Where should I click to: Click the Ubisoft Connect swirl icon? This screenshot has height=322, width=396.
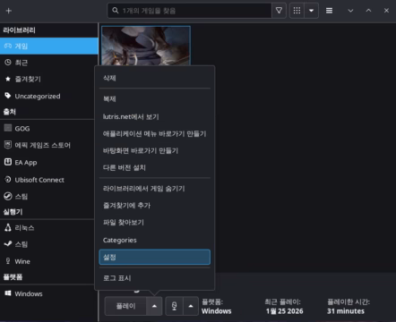[8, 180]
